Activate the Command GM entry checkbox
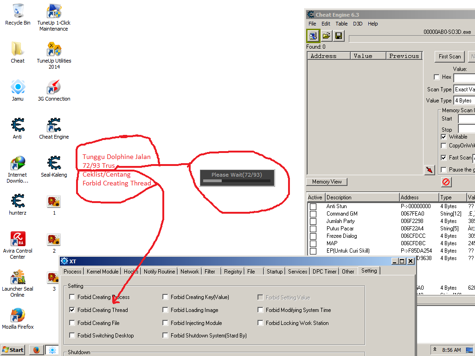The width and height of the screenshot is (475, 356). point(313,214)
